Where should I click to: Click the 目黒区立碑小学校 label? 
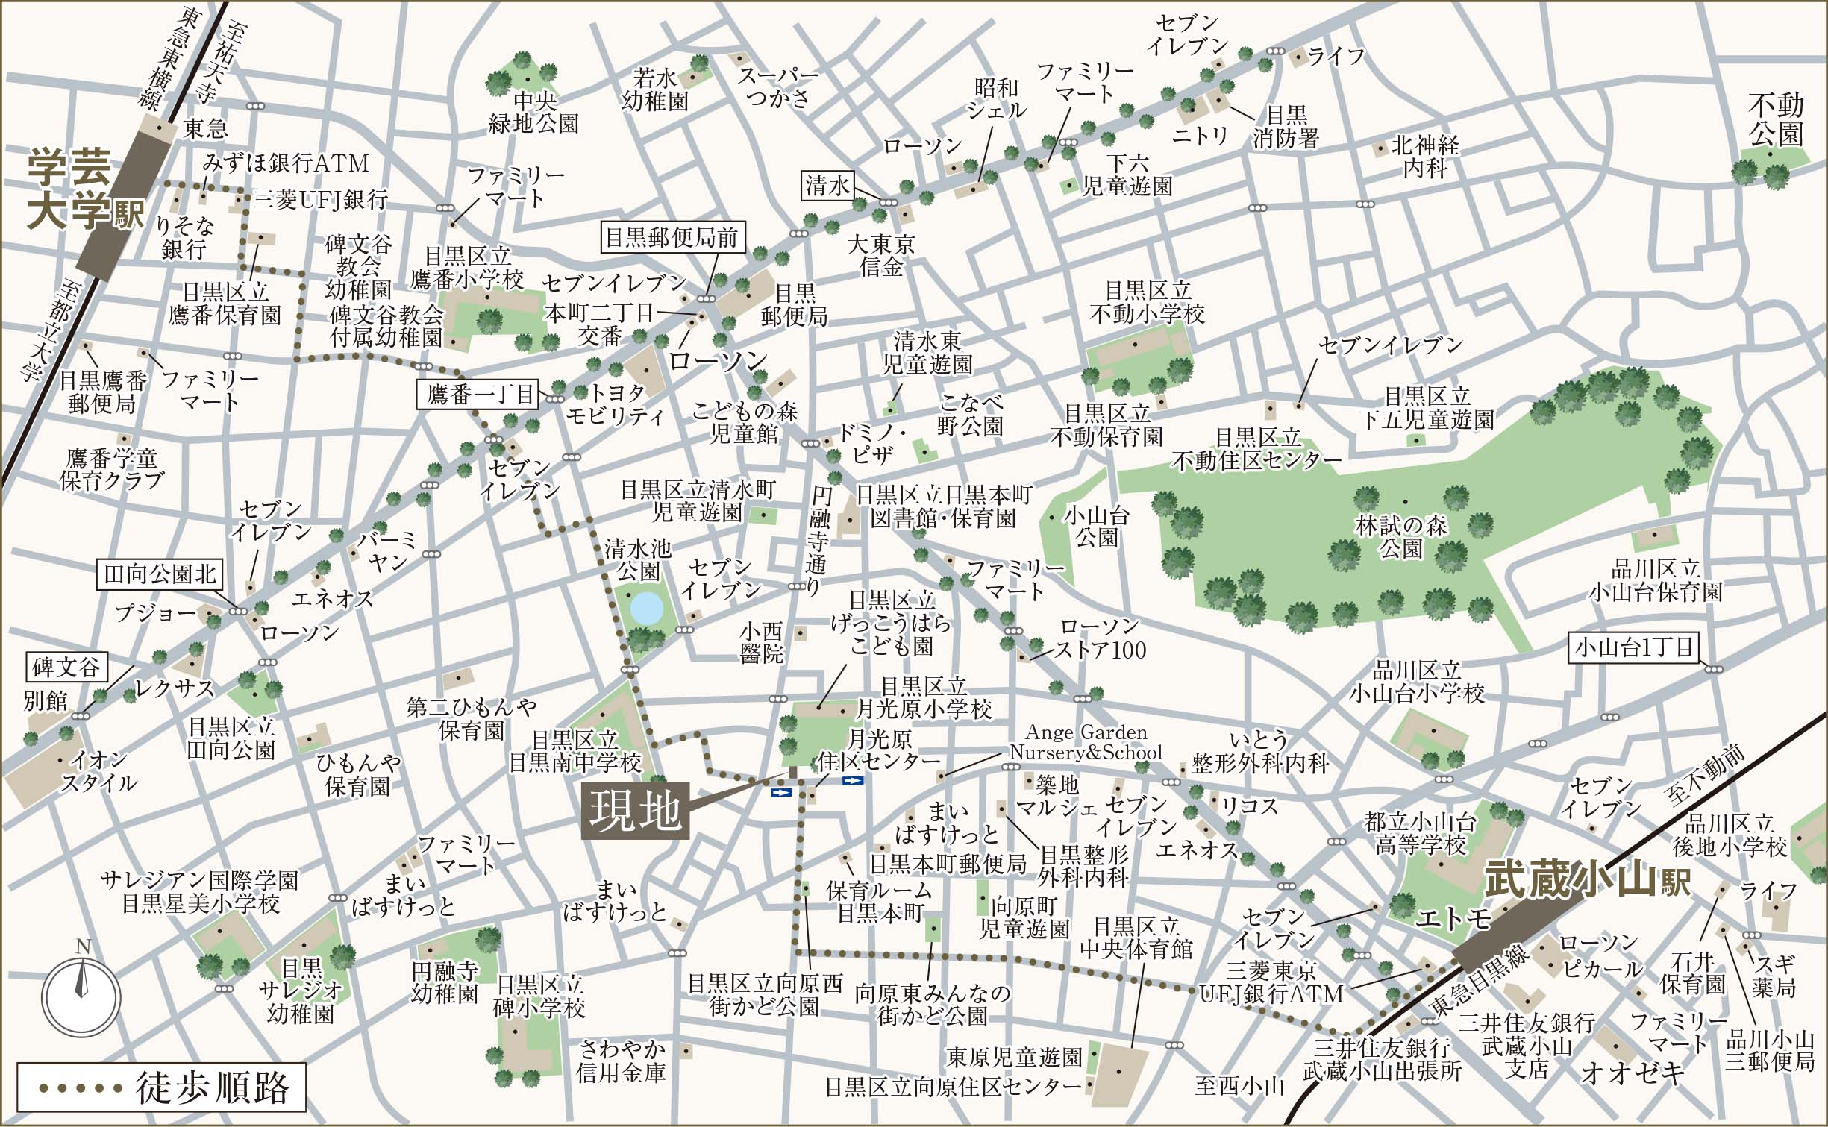click(539, 996)
